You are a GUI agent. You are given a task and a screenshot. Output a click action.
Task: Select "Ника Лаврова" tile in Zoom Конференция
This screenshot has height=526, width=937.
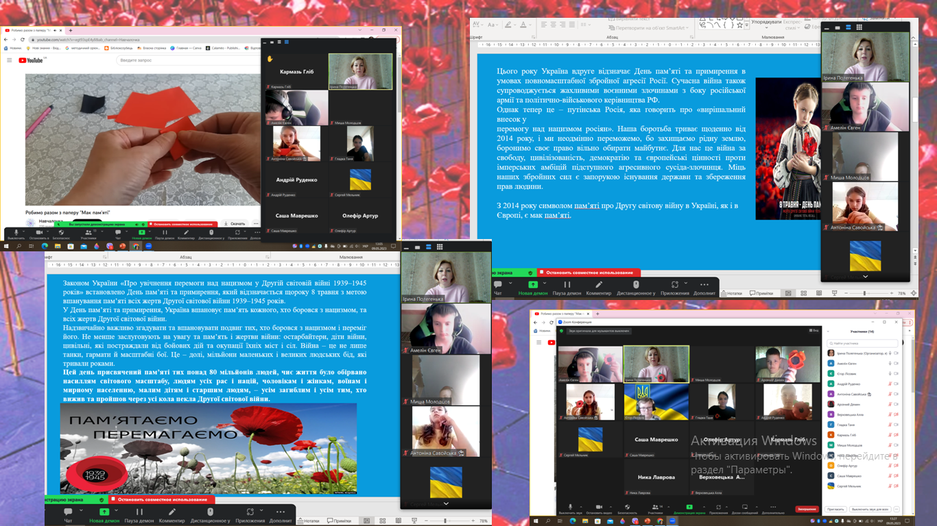click(x=656, y=477)
